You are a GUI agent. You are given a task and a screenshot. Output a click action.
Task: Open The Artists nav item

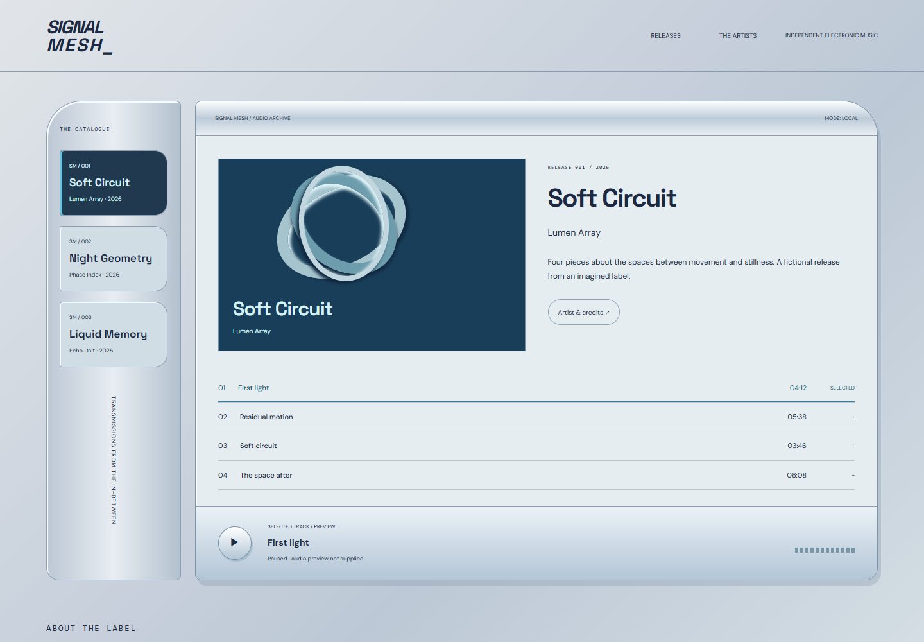pos(737,36)
